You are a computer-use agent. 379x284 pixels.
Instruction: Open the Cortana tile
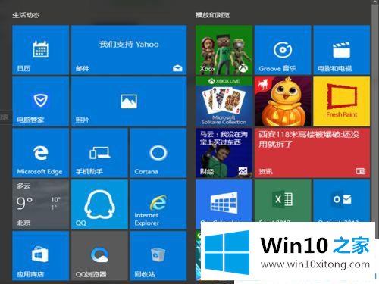point(158,153)
